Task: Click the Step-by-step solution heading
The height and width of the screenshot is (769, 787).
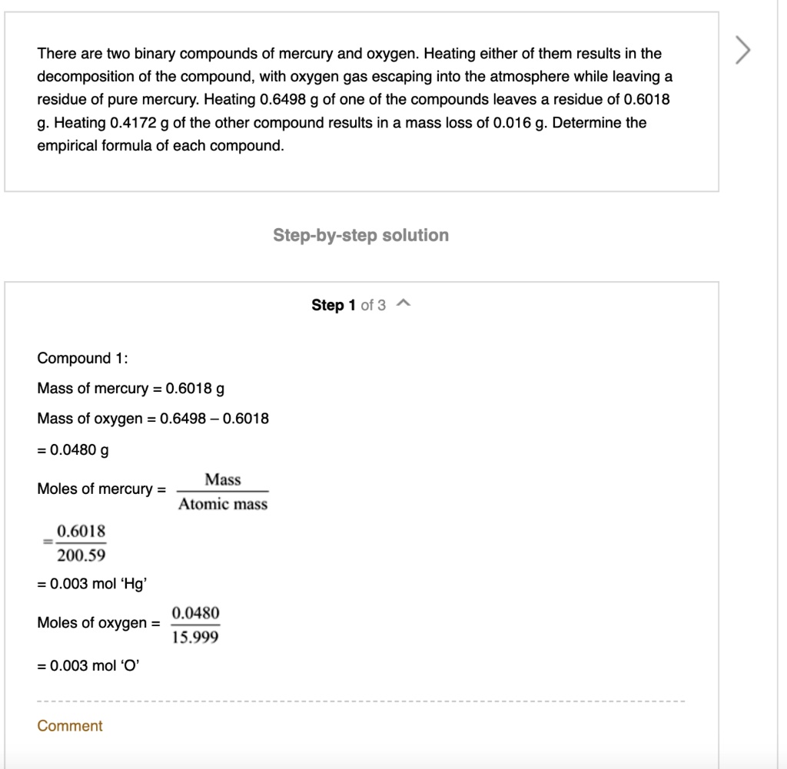Action: point(360,235)
